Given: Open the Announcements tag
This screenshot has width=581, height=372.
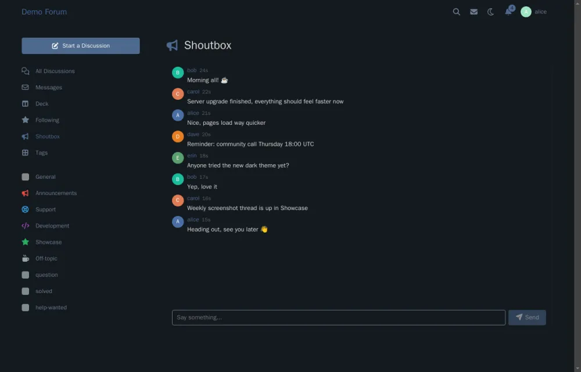Looking at the screenshot, I should point(56,193).
